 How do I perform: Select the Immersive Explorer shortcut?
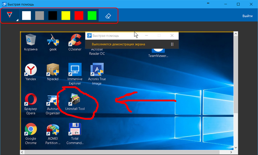(x=75, y=74)
